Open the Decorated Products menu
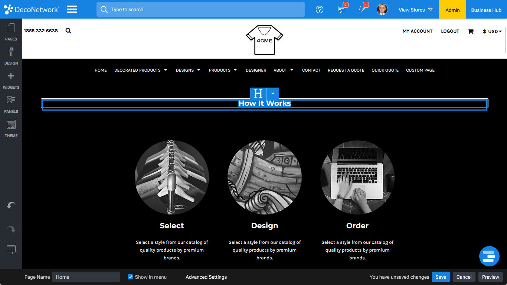 (x=141, y=70)
